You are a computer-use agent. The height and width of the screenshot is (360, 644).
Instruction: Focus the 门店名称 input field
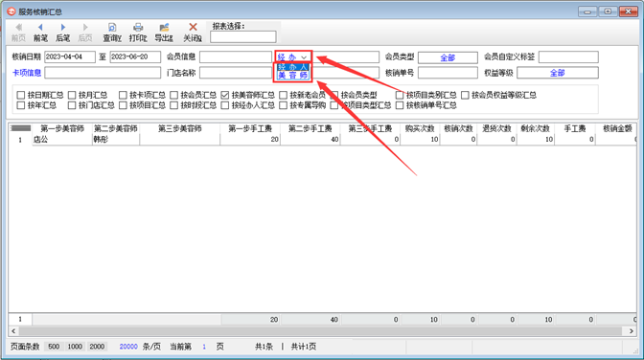tap(236, 73)
